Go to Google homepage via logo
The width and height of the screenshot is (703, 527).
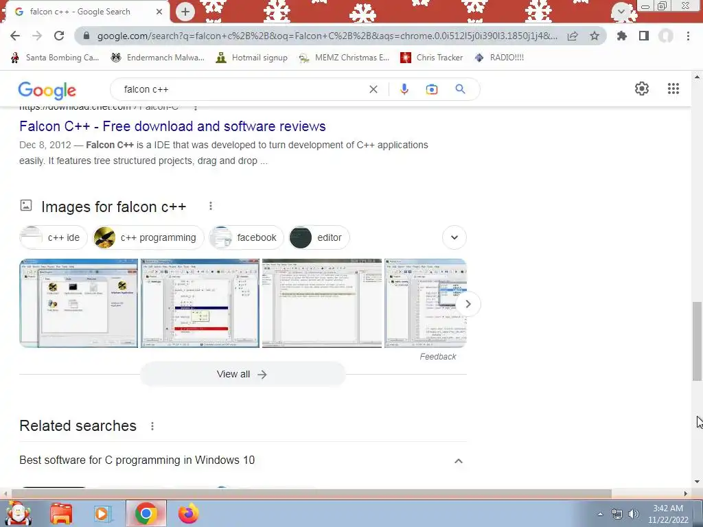(x=47, y=91)
